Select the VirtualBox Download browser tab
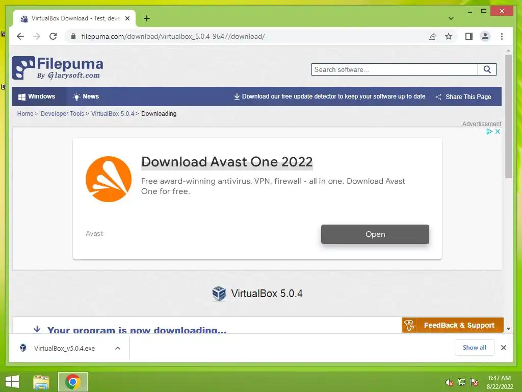522x392 pixels. (74, 18)
